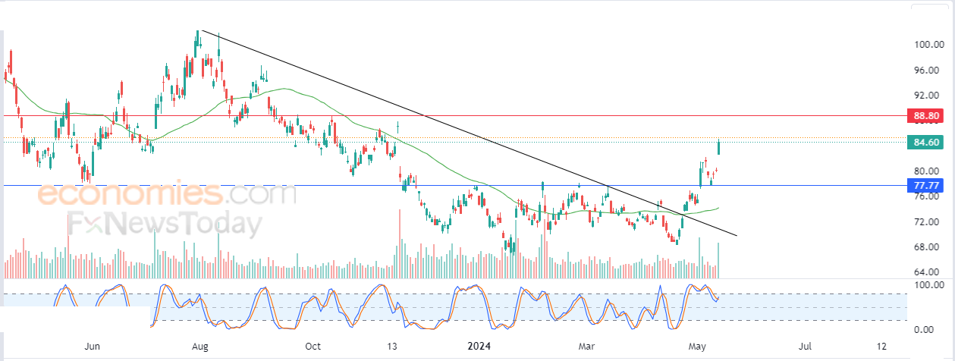Viewport: 955px width, 361px height.
Task: Click the red 88.80 price label
Action: coord(928,116)
